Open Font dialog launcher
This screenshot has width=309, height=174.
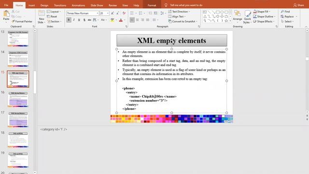pos(126,27)
